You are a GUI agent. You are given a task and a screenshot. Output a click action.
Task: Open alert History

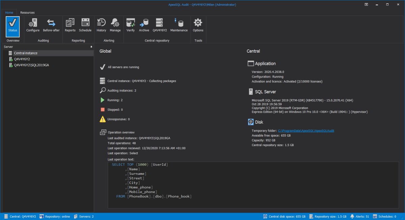pos(101,25)
